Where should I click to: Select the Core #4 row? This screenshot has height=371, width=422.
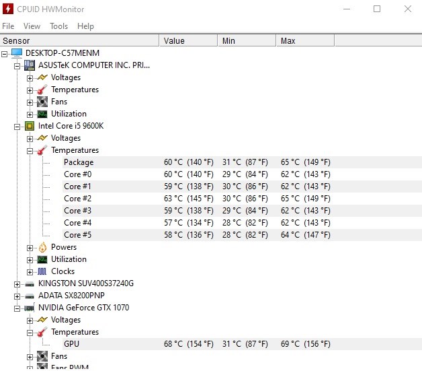point(242,223)
